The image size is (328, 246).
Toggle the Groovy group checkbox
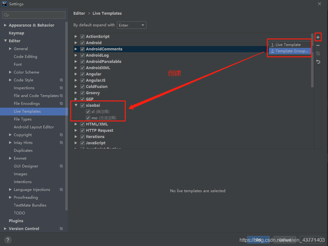point(82,93)
